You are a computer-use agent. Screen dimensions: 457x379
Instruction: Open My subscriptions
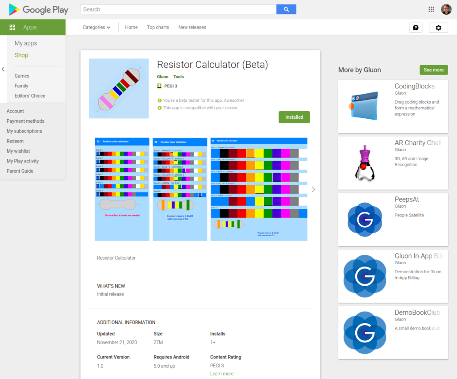point(24,131)
